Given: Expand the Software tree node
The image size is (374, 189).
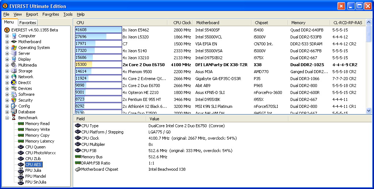Looking at the screenshot, I should tap(7, 94).
